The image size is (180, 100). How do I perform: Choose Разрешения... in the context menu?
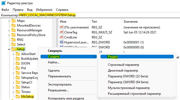coord(69,90)
